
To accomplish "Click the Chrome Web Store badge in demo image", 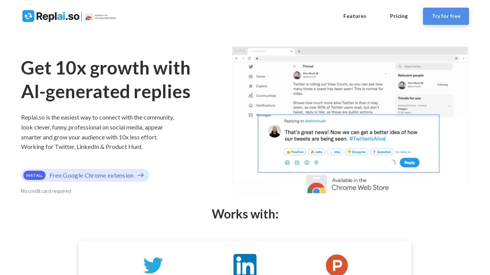I will coord(348,184).
